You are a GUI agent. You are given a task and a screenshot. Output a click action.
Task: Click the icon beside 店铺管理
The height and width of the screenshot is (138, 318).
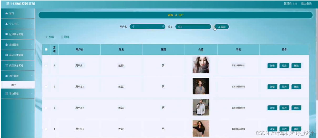[7, 45]
